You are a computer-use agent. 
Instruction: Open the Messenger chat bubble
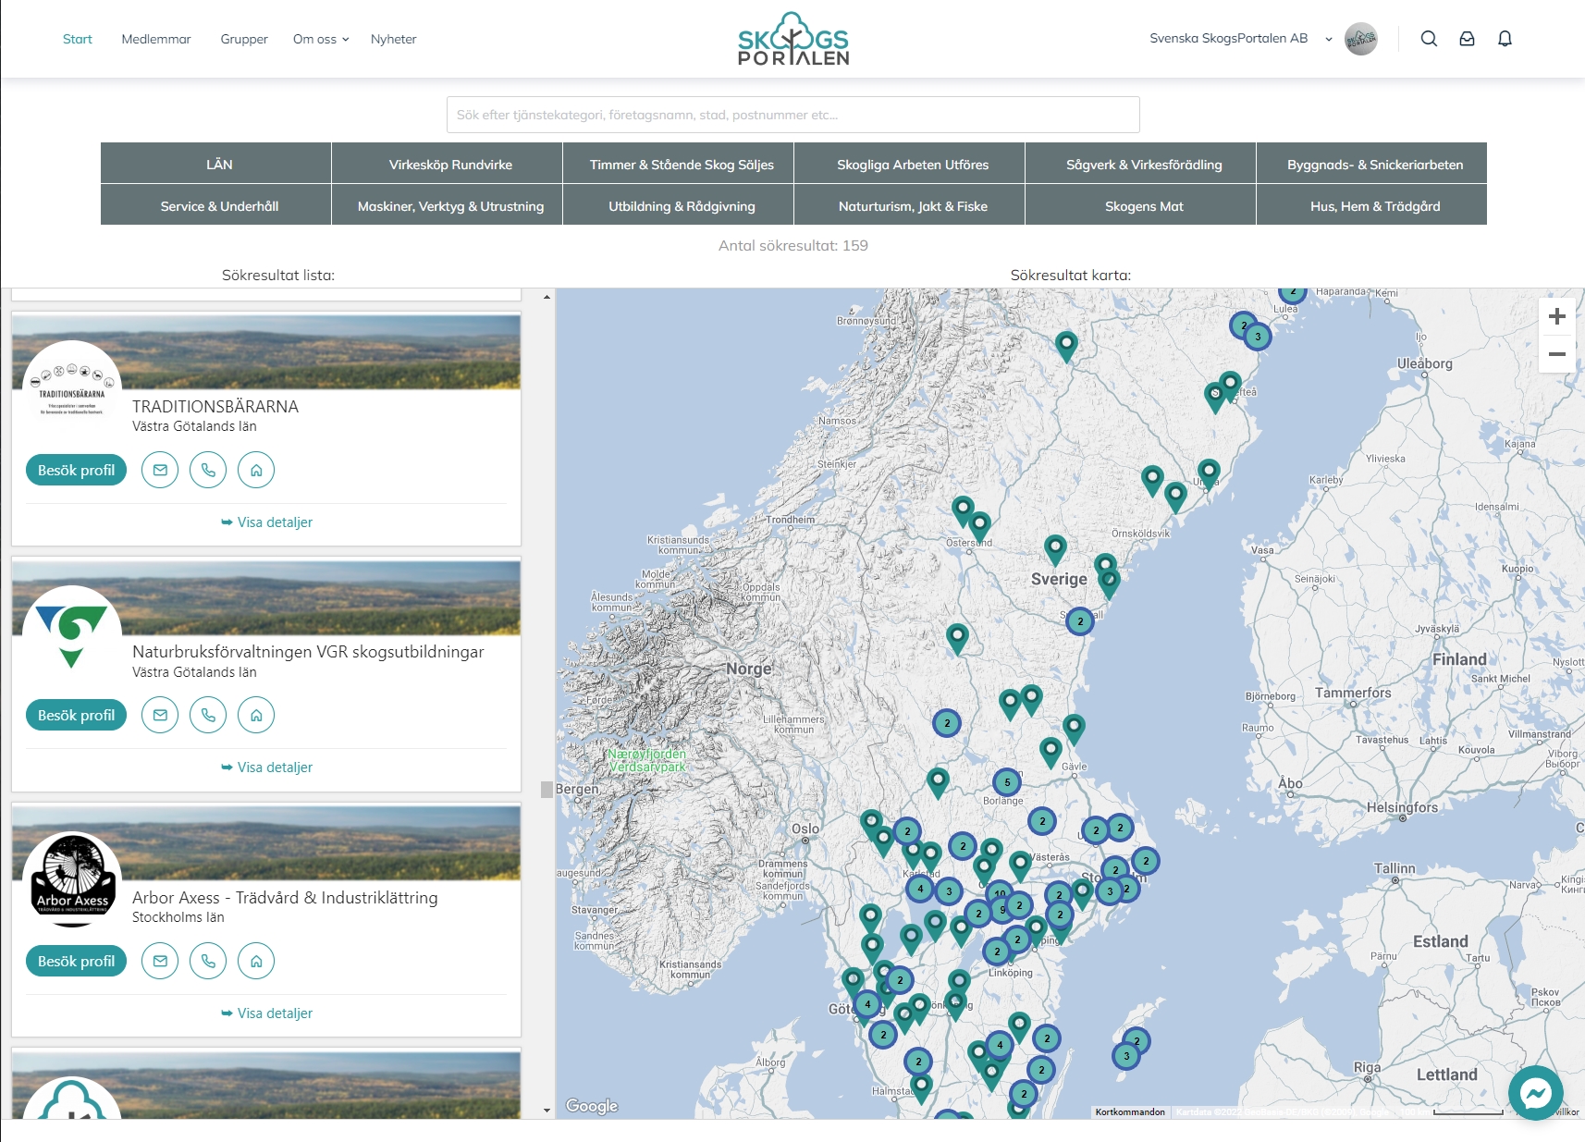coord(1535,1093)
